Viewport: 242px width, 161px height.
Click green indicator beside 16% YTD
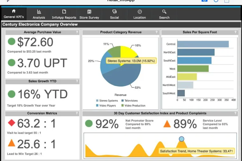point(11,94)
